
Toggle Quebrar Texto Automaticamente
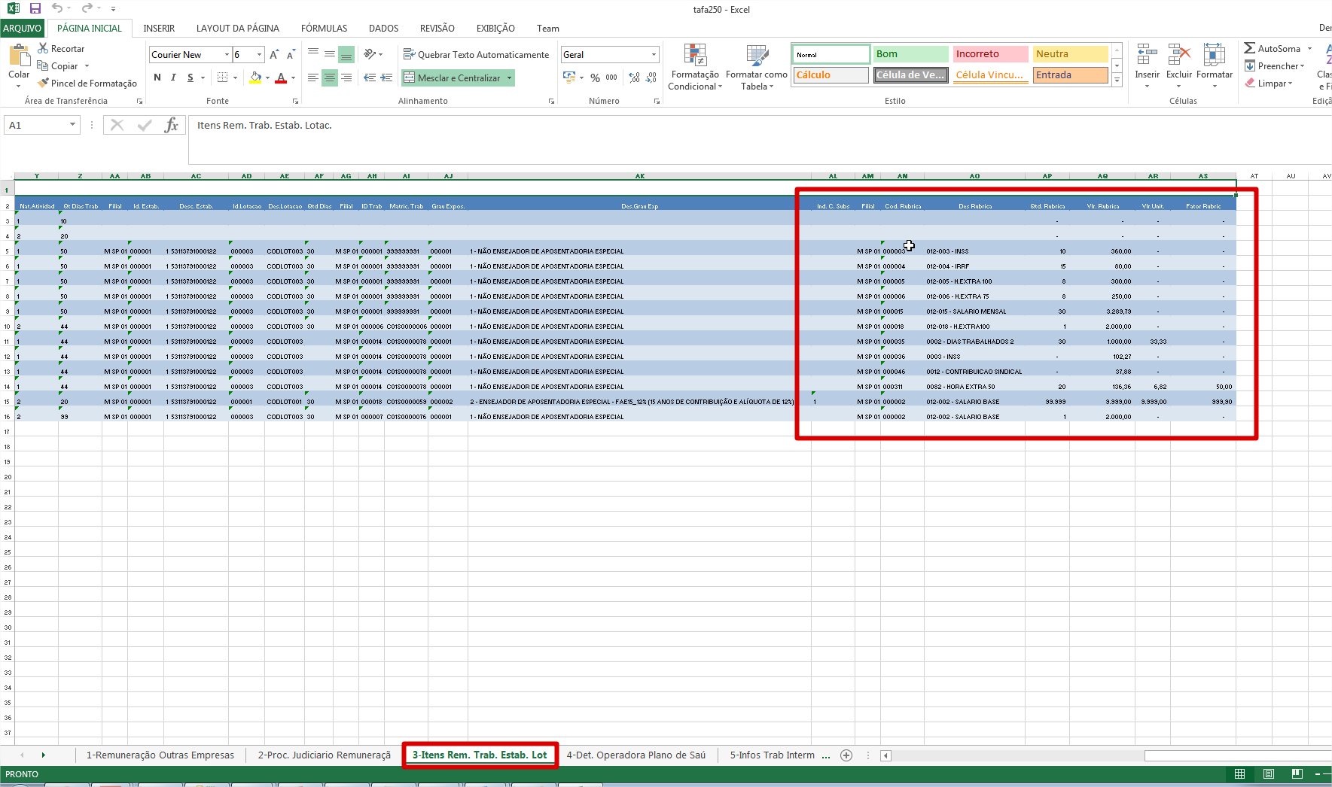(477, 55)
